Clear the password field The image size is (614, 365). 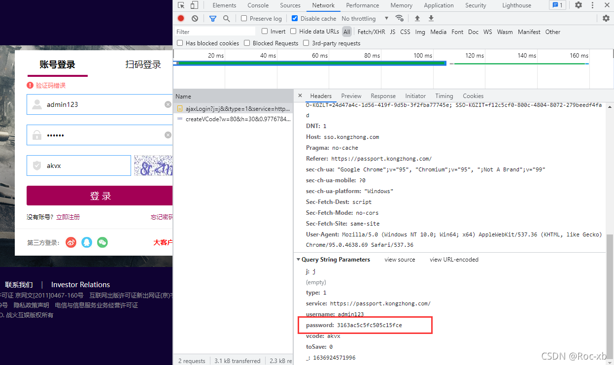(168, 135)
